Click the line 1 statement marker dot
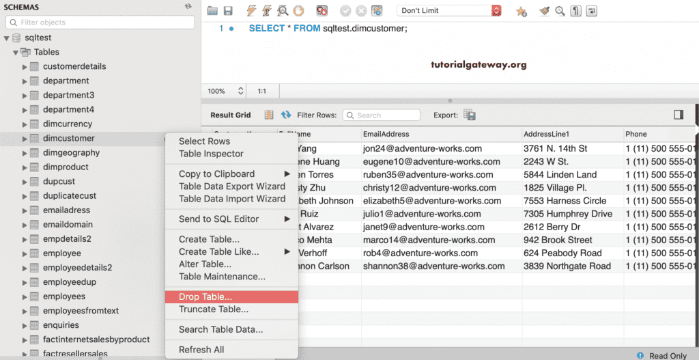This screenshot has width=699, height=360. click(231, 29)
